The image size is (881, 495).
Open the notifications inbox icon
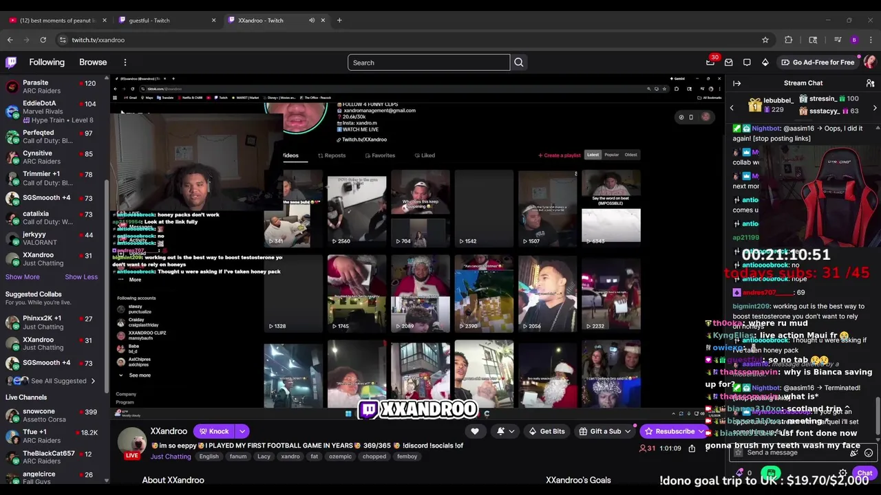[728, 63]
